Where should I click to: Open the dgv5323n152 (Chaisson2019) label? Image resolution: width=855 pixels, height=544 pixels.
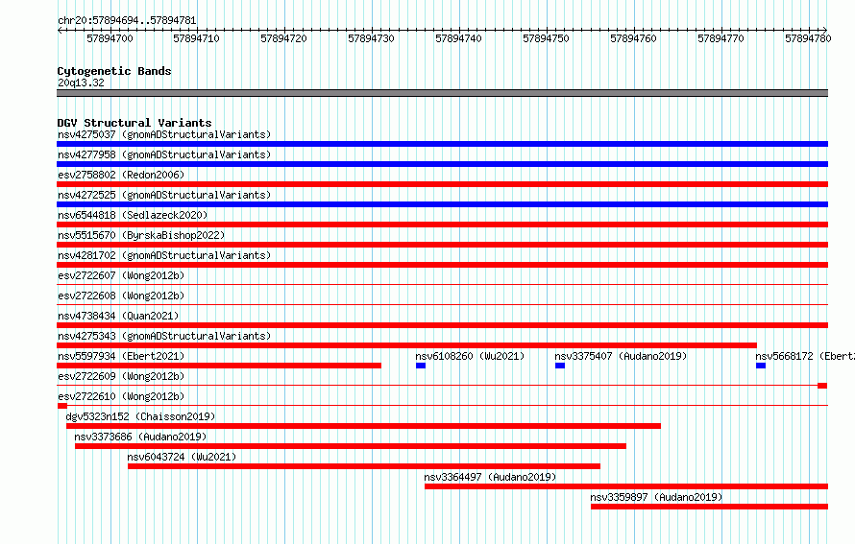[140, 416]
